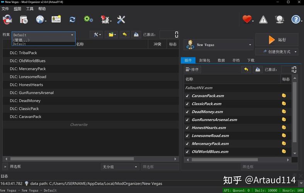Click the 排序 sort button
304x193 pixels.
pyautogui.click(x=192, y=69)
